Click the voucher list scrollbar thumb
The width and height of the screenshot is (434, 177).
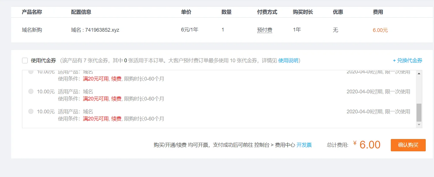point(419,112)
